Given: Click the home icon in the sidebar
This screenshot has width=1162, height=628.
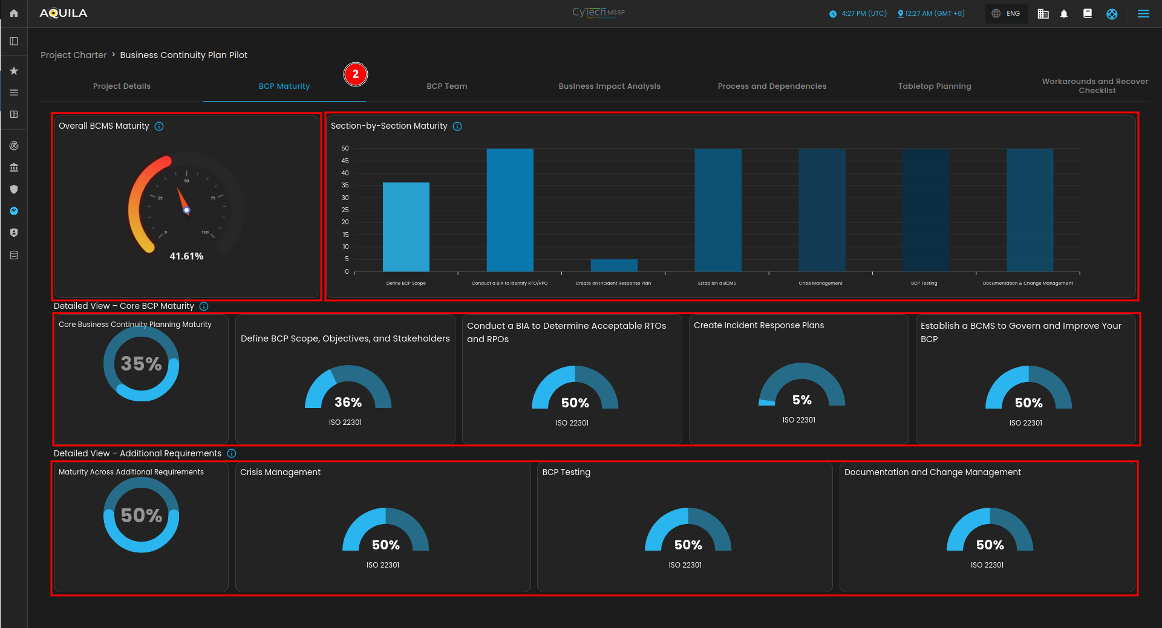Looking at the screenshot, I should [14, 13].
